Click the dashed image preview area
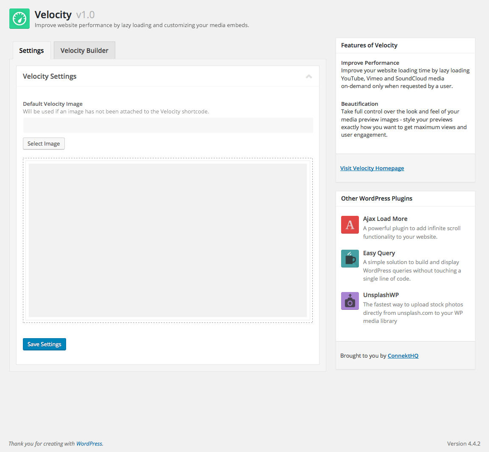This screenshot has width=489, height=452. (168, 240)
